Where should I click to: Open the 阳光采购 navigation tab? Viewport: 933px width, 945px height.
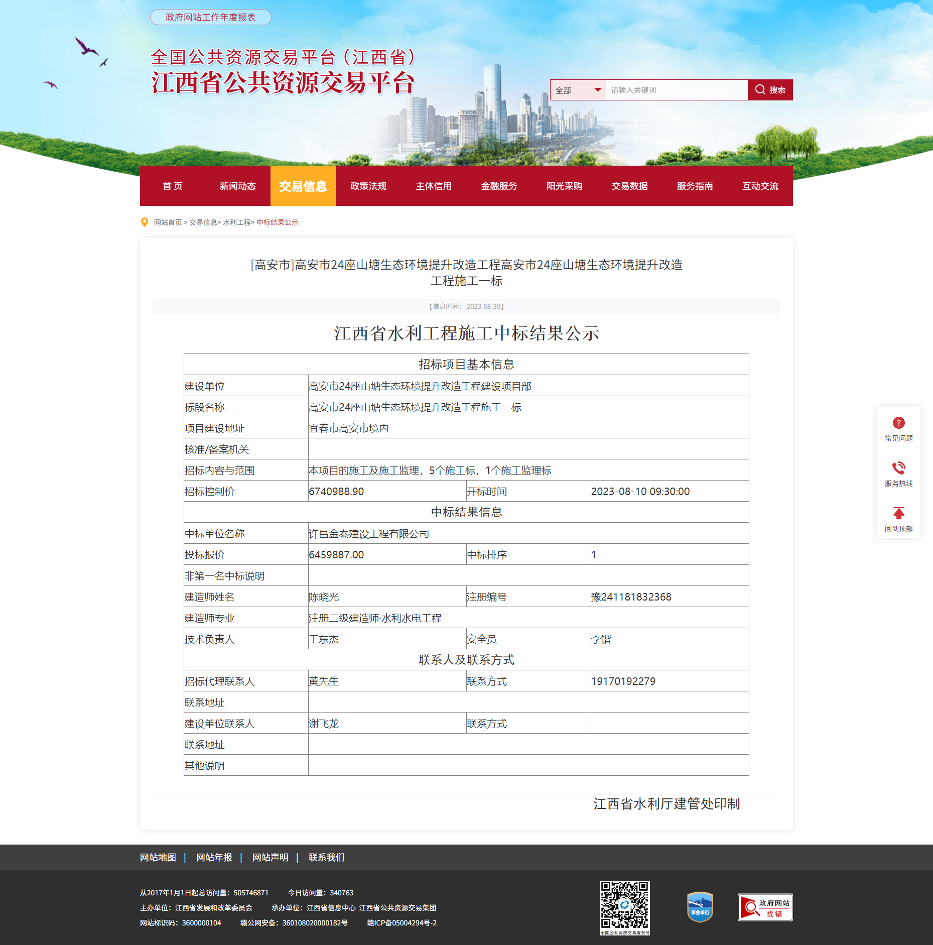coord(564,186)
